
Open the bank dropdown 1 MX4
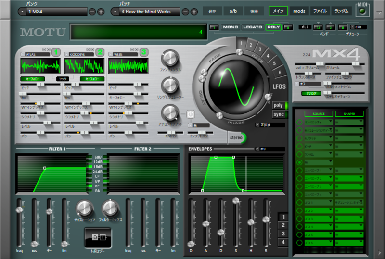[x=53, y=12]
